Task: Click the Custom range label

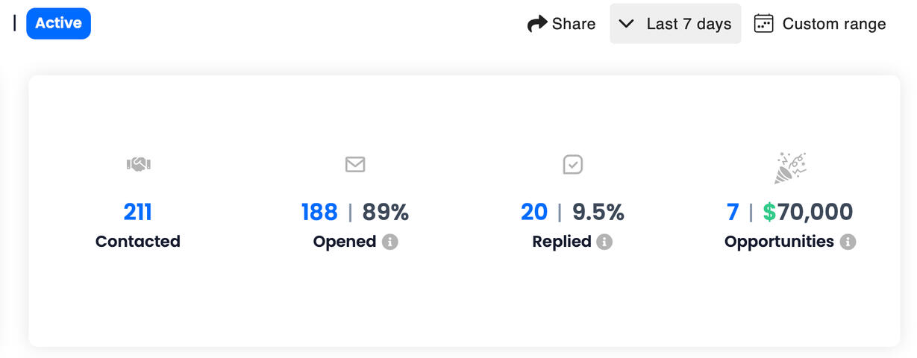Action: click(833, 24)
